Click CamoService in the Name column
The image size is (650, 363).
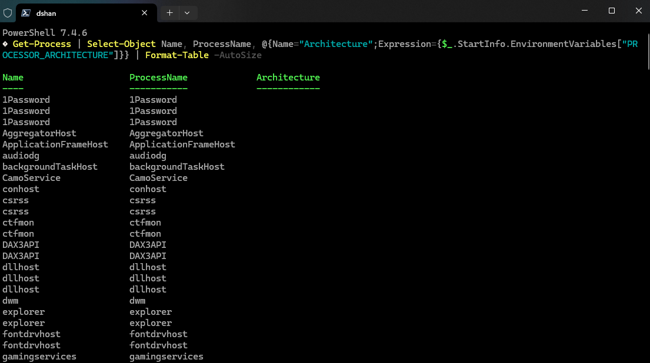31,178
